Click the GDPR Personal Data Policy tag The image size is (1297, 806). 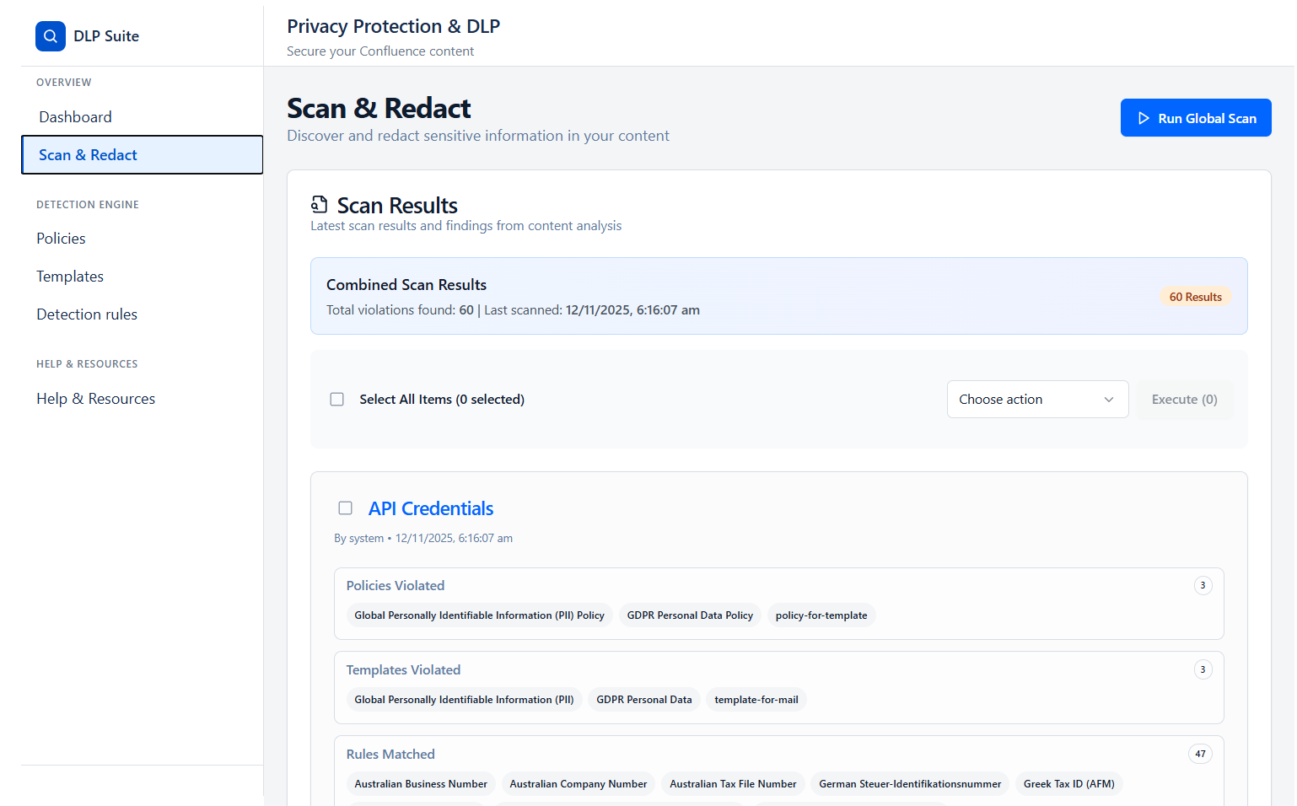690,615
